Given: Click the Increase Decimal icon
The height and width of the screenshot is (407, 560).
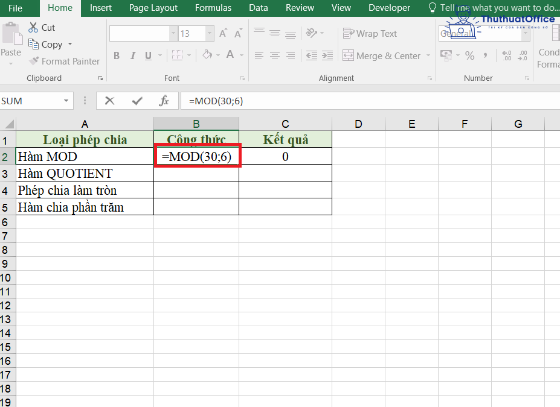Looking at the screenshot, I should tap(506, 55).
